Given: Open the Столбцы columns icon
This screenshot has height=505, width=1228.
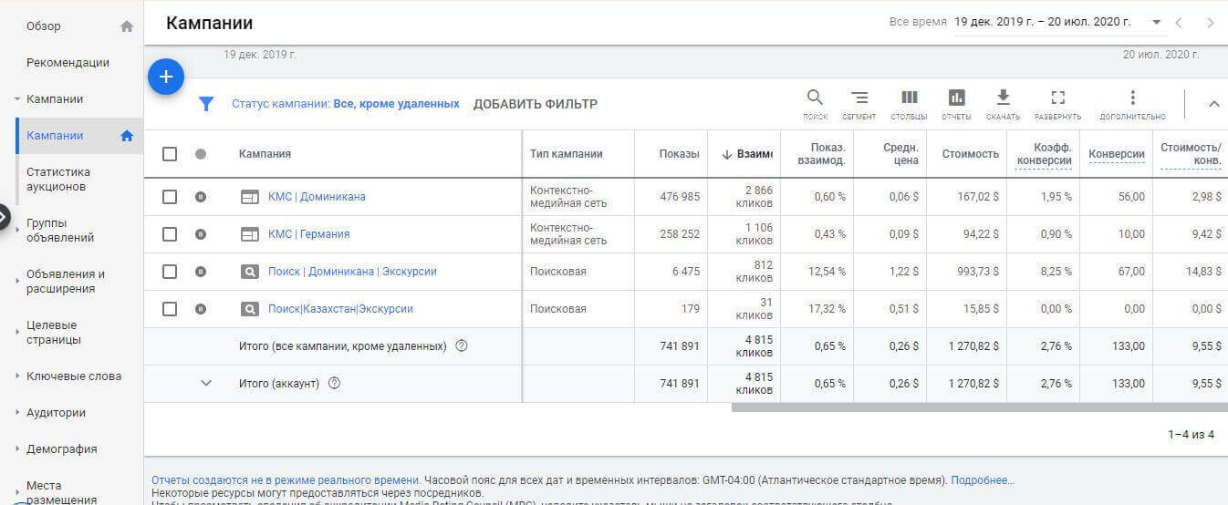Looking at the screenshot, I should pyautogui.click(x=909, y=98).
